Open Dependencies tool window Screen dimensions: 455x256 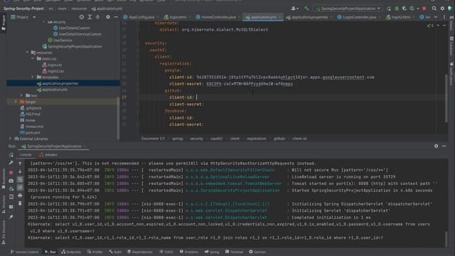point(140,252)
